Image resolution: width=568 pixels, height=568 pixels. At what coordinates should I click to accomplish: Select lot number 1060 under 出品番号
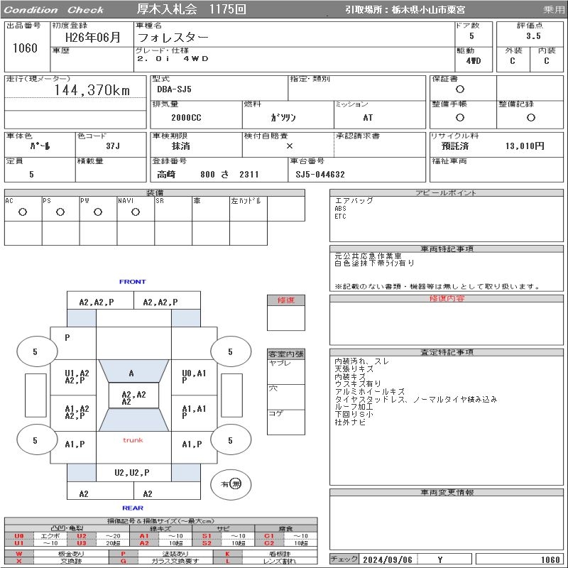(25, 48)
